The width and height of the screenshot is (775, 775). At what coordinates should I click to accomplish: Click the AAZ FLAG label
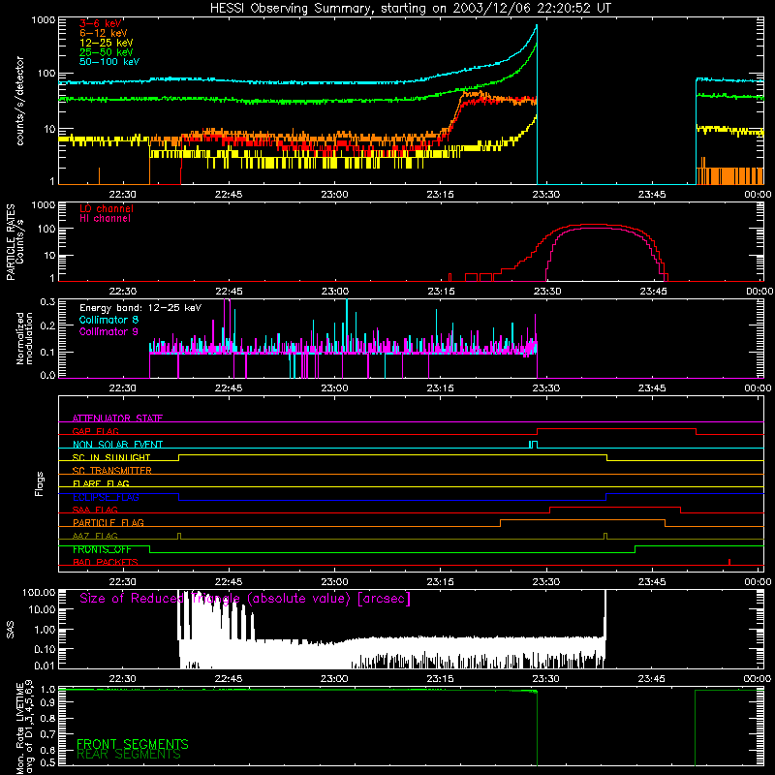point(95,536)
